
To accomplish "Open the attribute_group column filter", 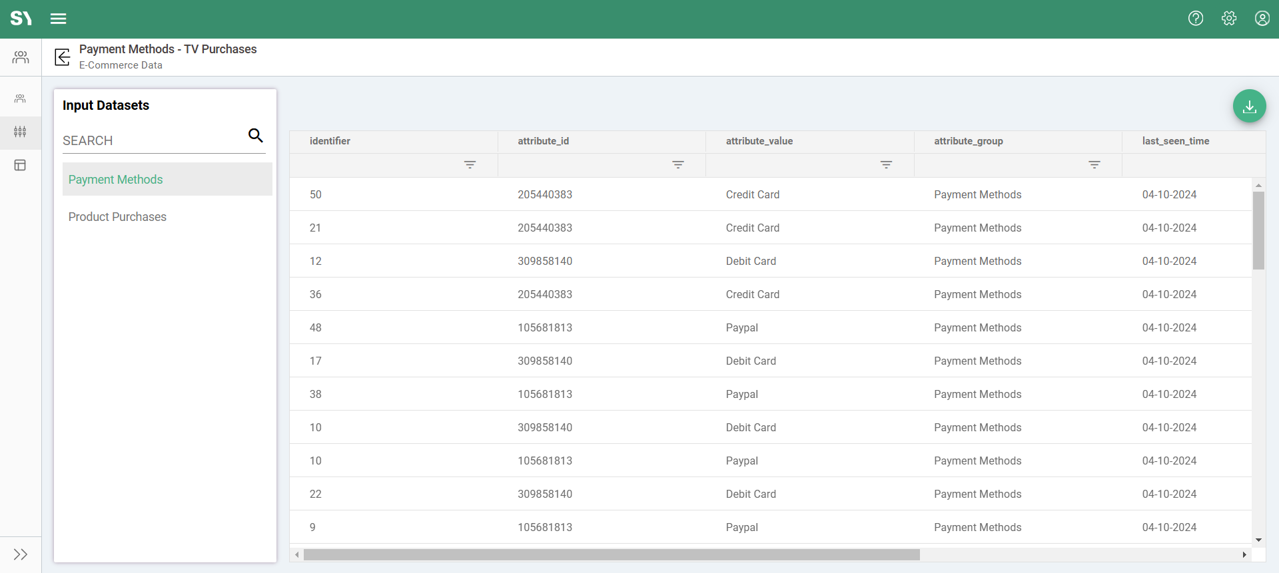I will pos(1094,165).
